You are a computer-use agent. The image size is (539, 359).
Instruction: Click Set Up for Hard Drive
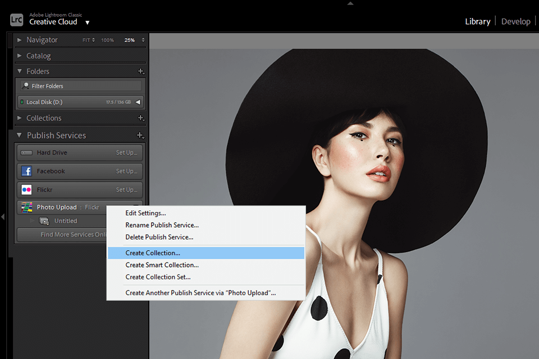pos(126,153)
